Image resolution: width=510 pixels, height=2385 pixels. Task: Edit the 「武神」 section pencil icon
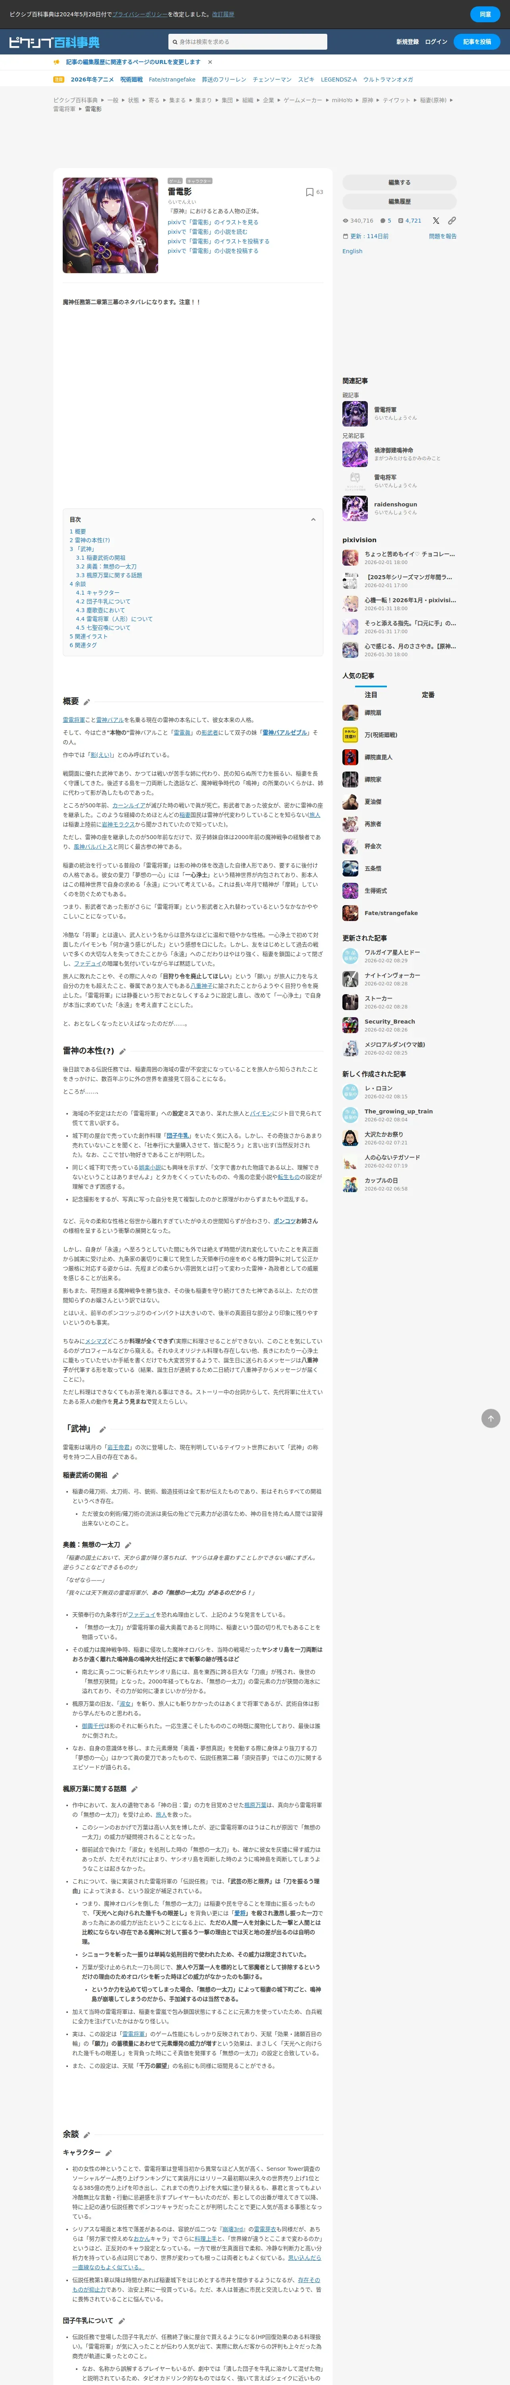(103, 1429)
